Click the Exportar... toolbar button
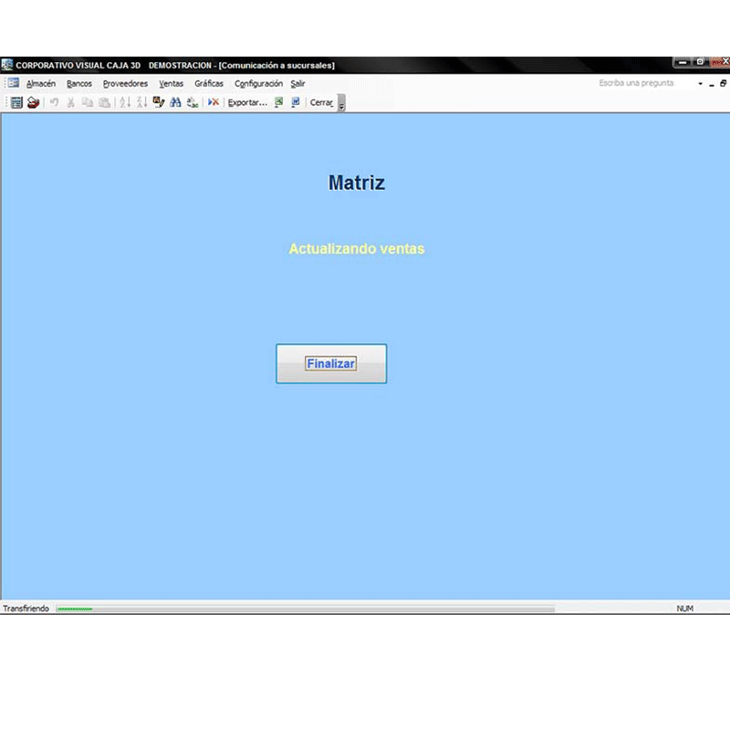The height and width of the screenshot is (730, 730). [247, 102]
